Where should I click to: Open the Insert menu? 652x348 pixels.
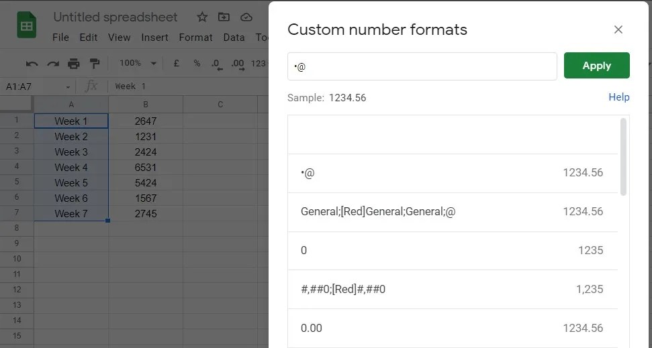pyautogui.click(x=154, y=38)
